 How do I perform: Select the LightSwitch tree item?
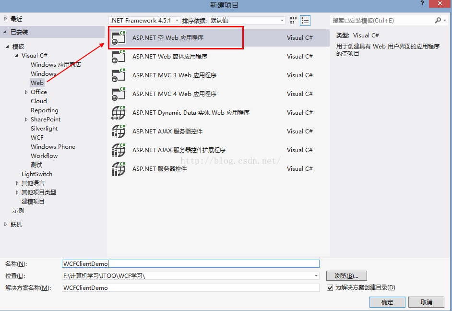click(37, 174)
